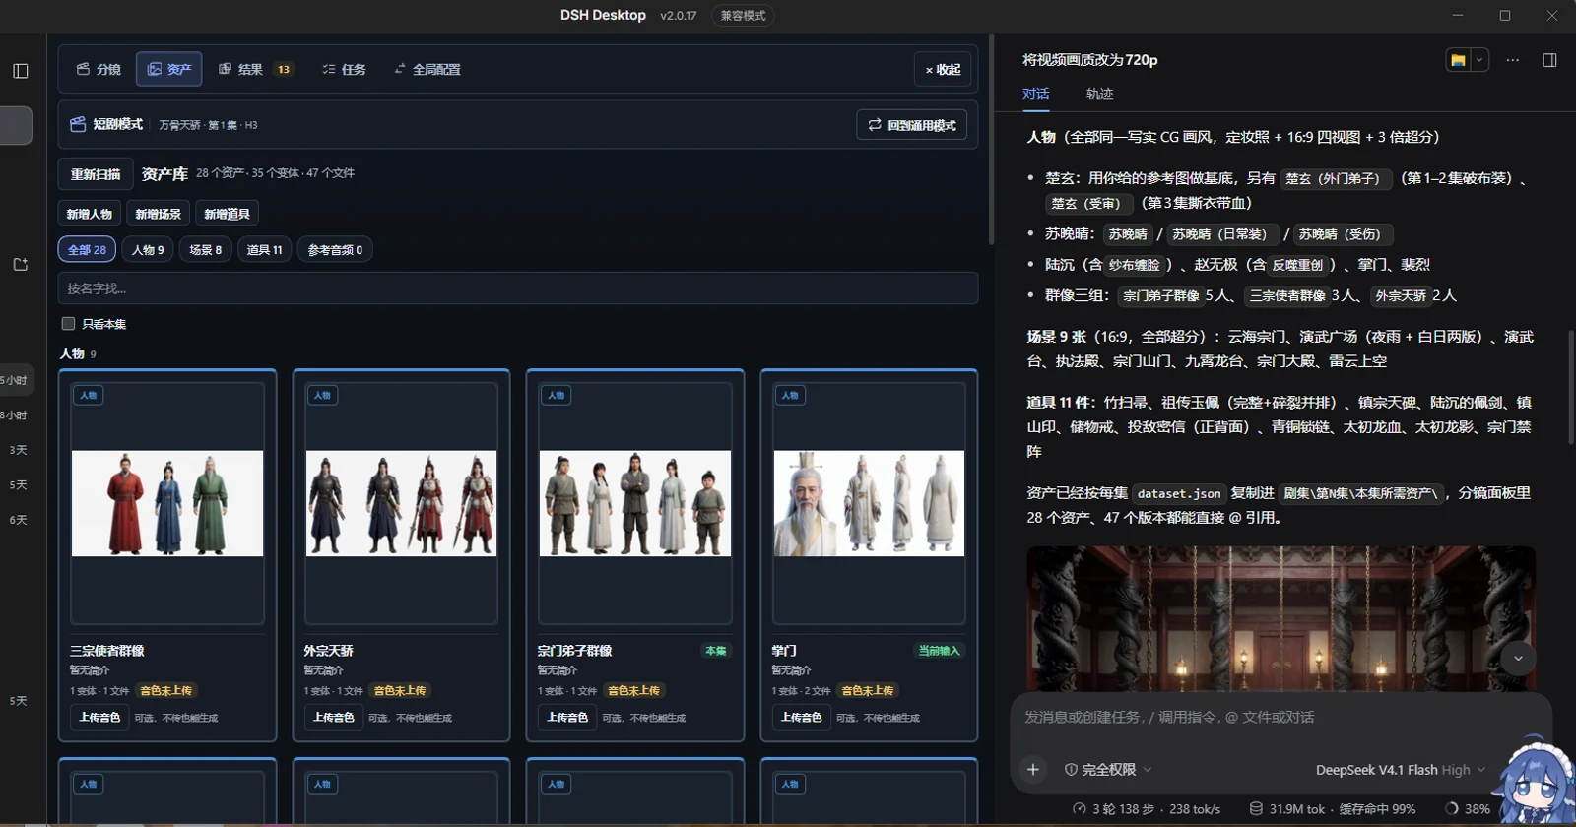Select the 全部 28 filter chip
This screenshot has height=827, width=1576.
click(87, 250)
